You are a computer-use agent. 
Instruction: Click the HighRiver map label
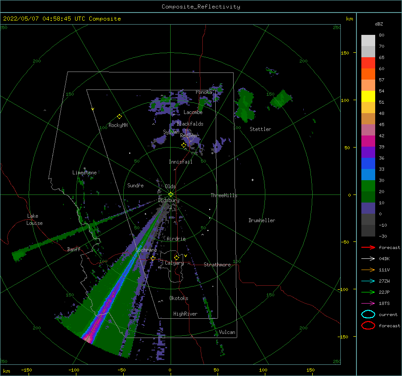point(185,314)
